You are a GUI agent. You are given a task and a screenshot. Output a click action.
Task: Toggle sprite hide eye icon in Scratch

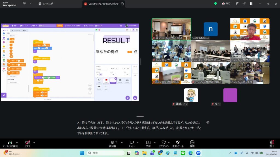coord(101,75)
